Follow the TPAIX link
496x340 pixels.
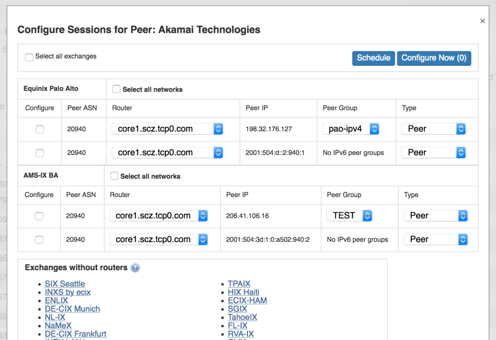pyautogui.click(x=239, y=284)
